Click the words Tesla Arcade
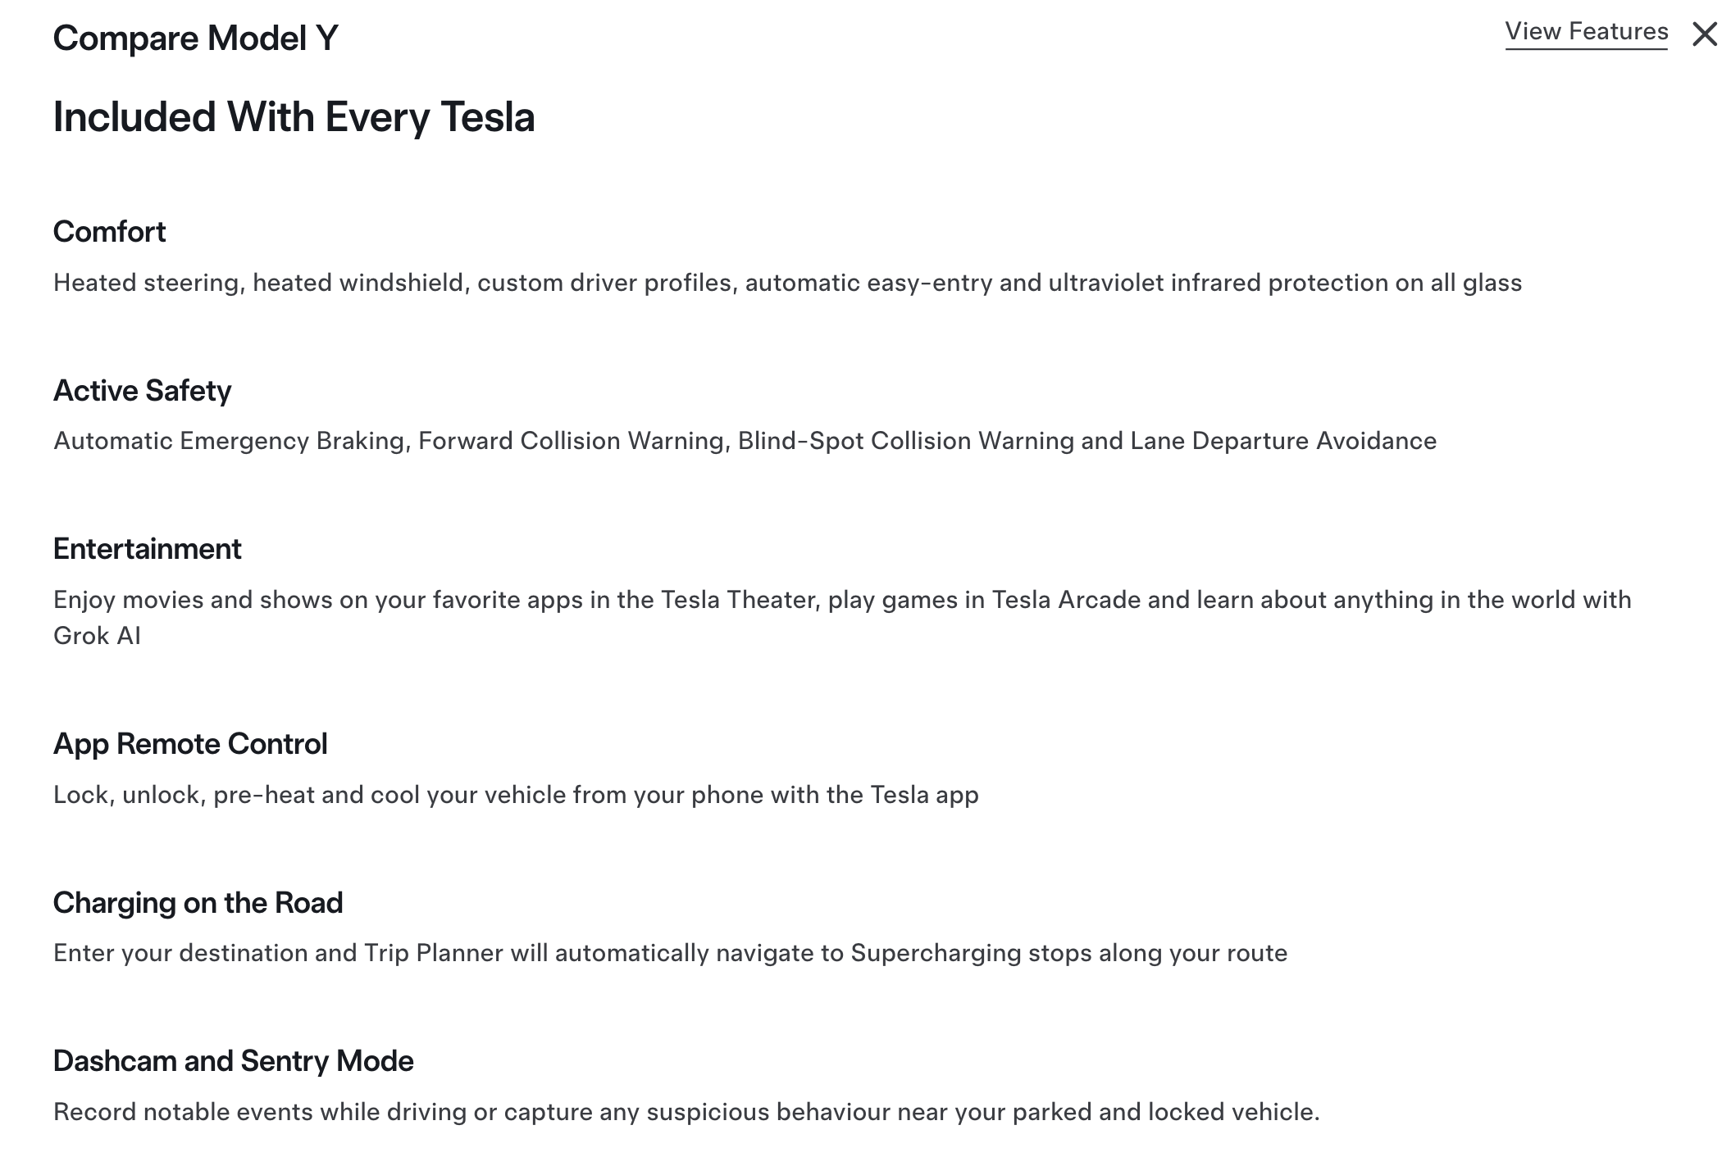This screenshot has height=1157, width=1731. [1066, 600]
